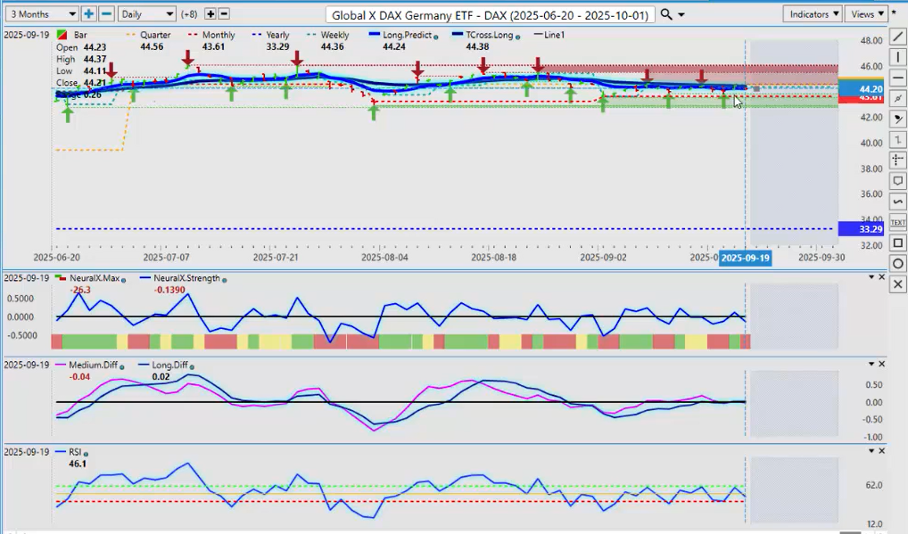Click the Quarter legend entry

point(149,35)
